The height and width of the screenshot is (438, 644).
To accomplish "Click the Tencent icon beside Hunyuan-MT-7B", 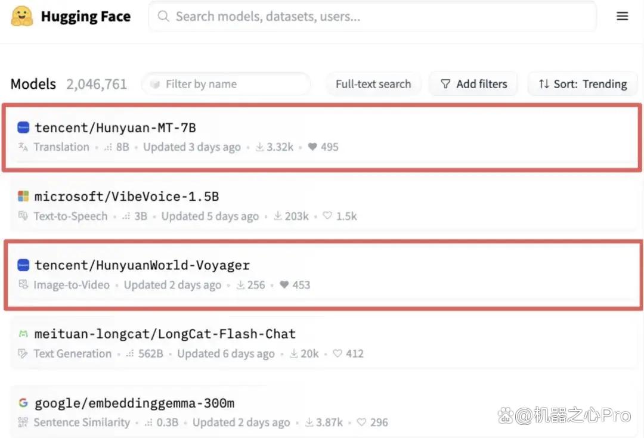I will (x=23, y=128).
